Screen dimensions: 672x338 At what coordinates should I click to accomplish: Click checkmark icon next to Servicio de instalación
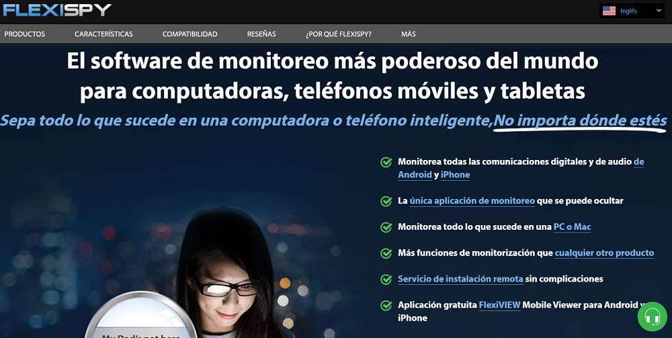[x=386, y=280]
